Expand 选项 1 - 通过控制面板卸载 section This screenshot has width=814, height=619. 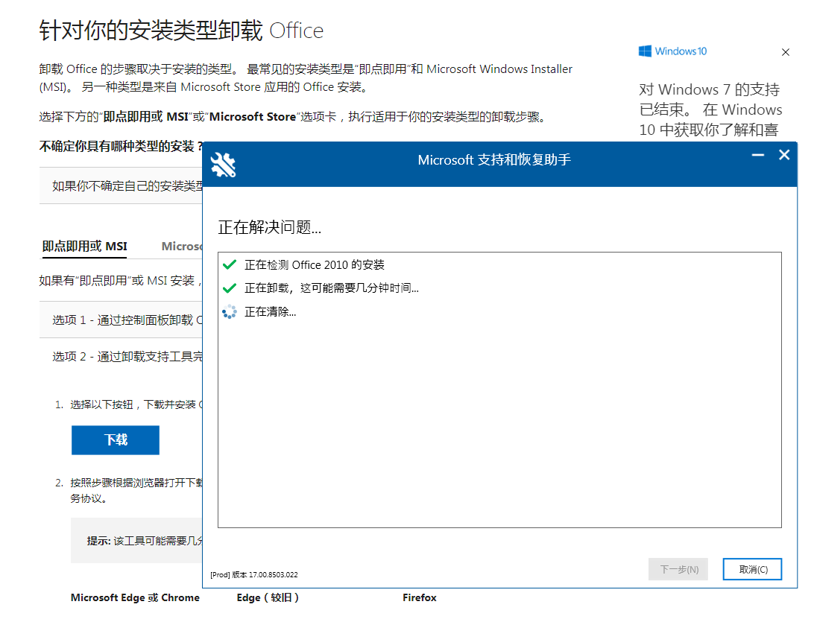[121, 320]
